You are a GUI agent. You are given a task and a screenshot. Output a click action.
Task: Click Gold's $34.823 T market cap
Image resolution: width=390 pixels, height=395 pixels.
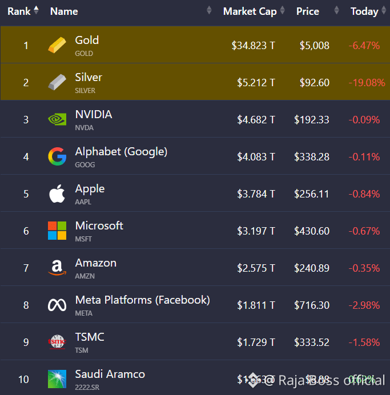click(x=253, y=46)
